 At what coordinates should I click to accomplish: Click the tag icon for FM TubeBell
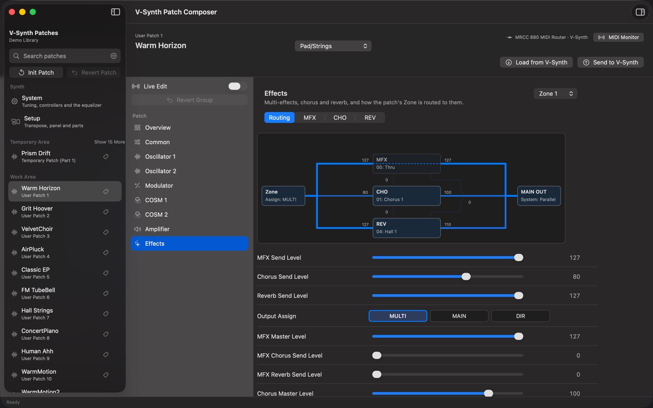(x=106, y=293)
